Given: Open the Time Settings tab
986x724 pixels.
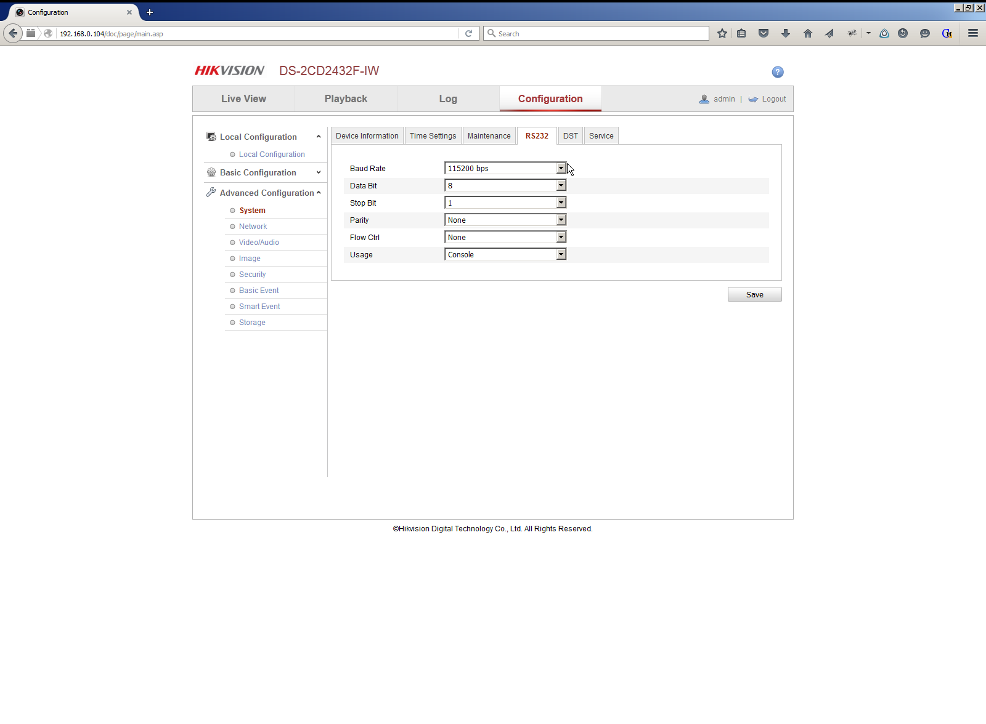Looking at the screenshot, I should tap(433, 136).
